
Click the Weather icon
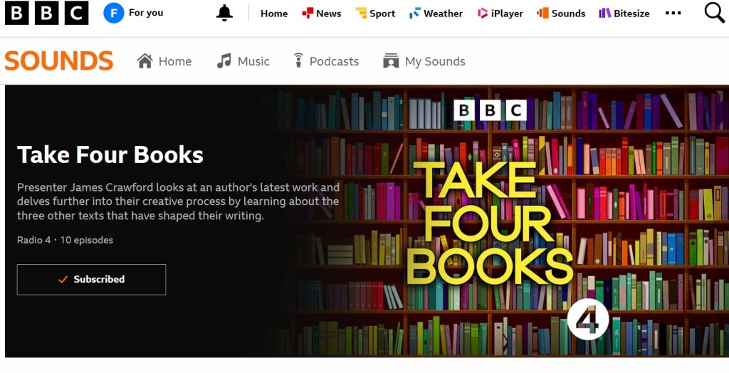point(415,13)
